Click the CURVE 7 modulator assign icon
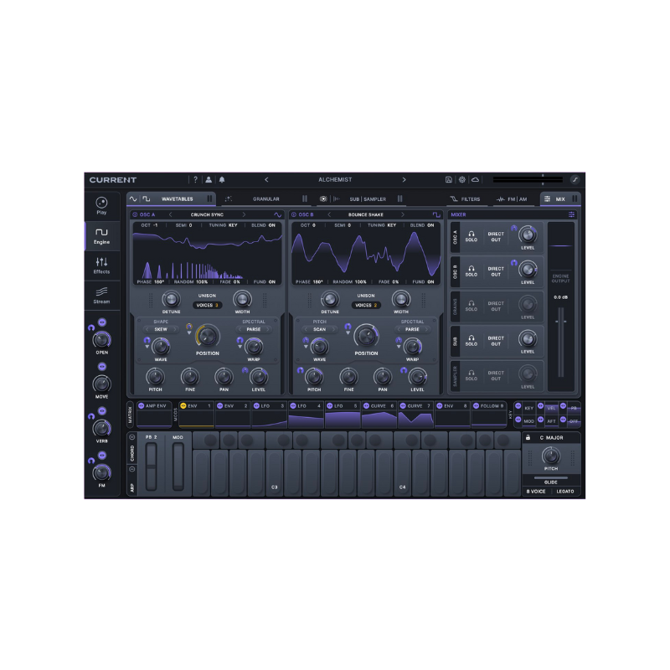670x670 pixels. point(403,406)
